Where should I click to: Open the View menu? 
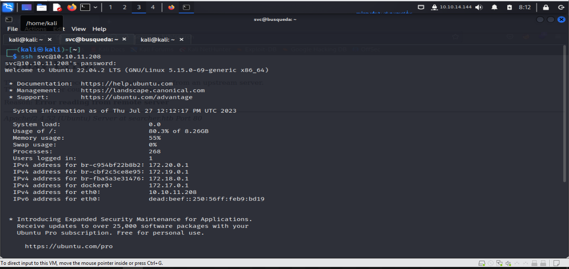click(78, 29)
